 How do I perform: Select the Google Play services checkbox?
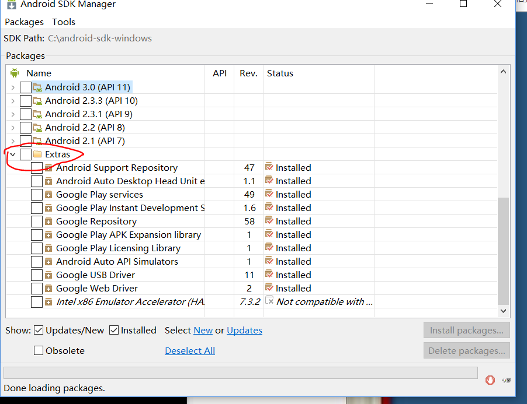(x=37, y=195)
